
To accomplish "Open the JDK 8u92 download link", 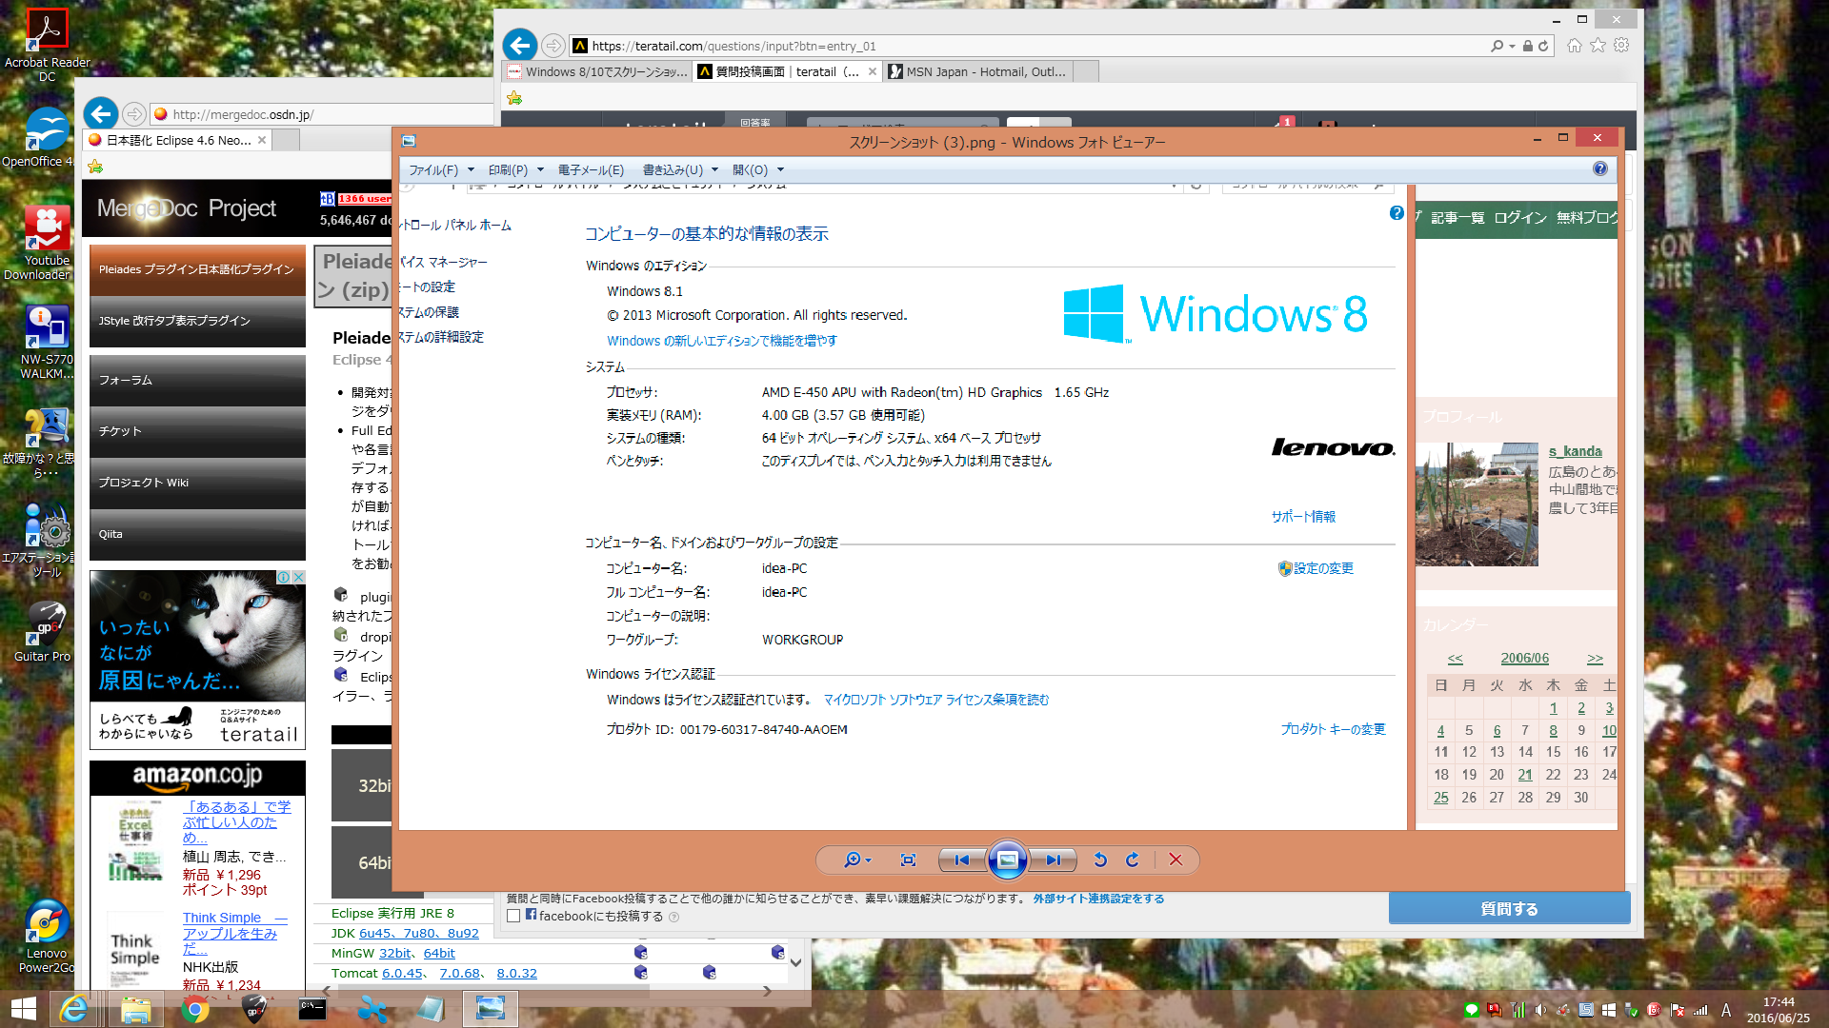I will [463, 933].
